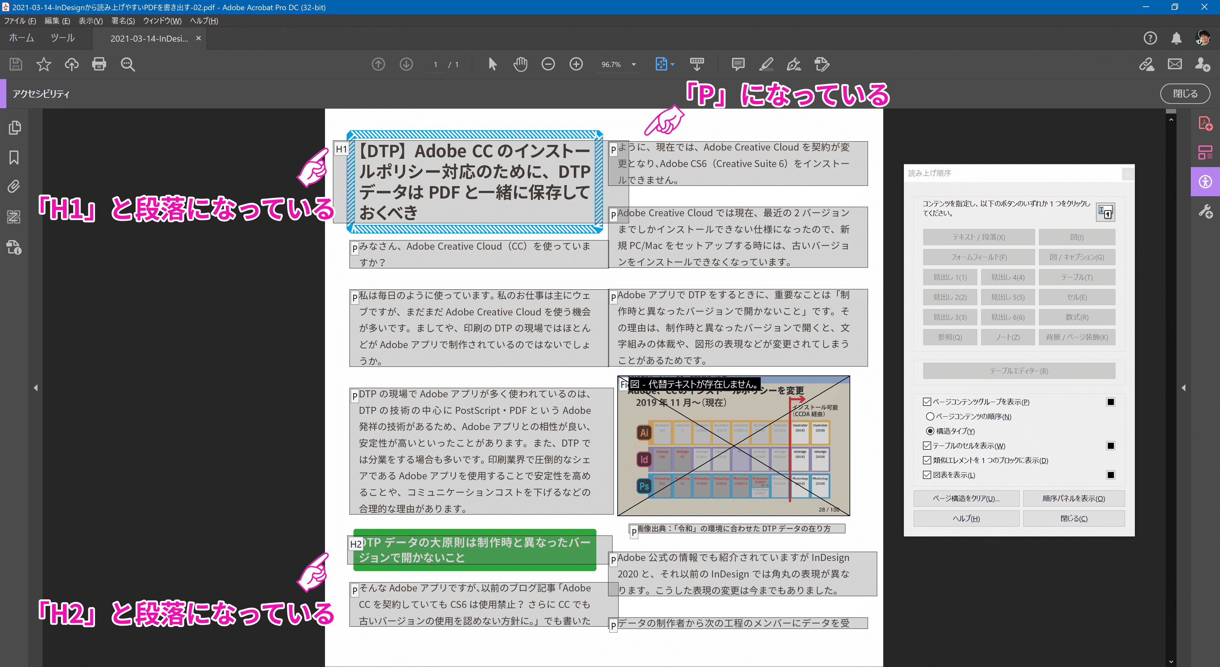Open the bookmarks panel in left sidebar
The image size is (1220, 667).
click(14, 157)
